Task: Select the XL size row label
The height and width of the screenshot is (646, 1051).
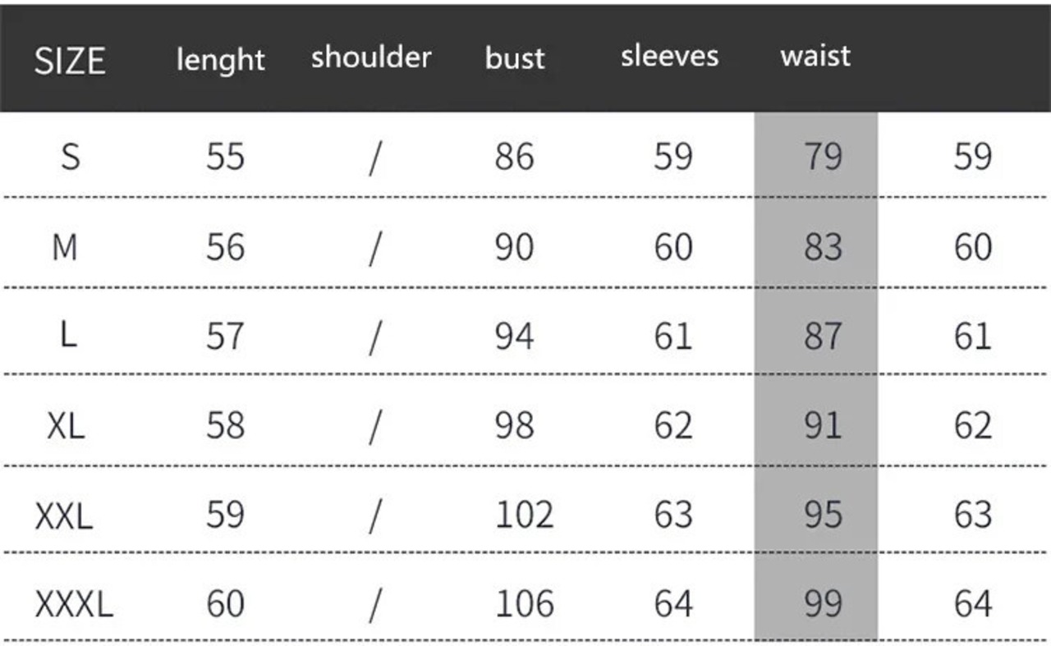Action: [x=66, y=425]
